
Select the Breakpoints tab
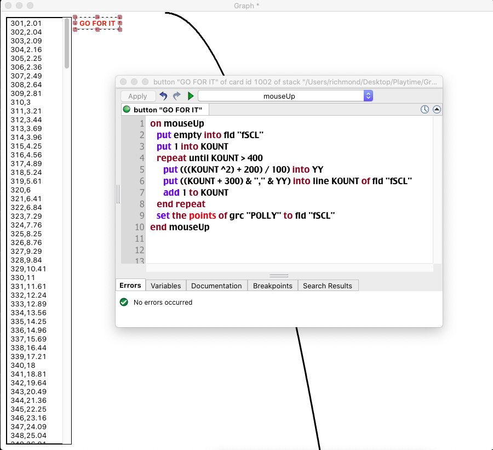click(x=273, y=286)
